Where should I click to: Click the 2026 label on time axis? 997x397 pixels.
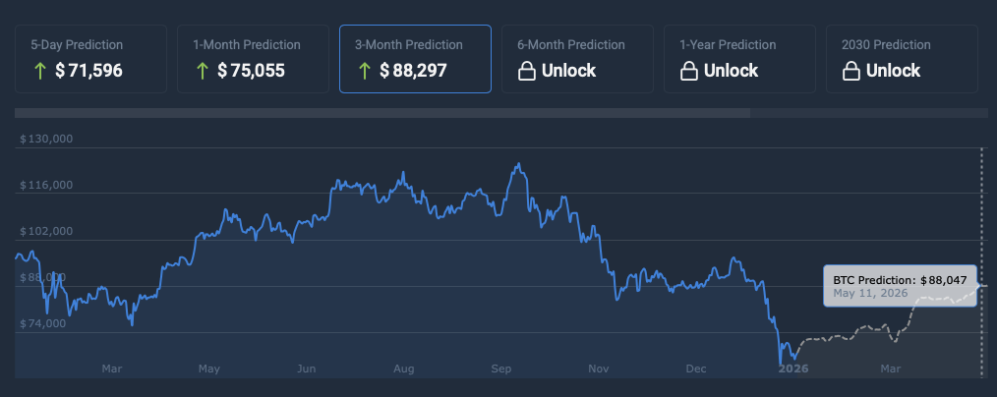792,369
